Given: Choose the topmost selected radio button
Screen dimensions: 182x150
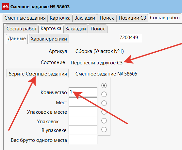Looking at the screenshot, I should point(104,85).
